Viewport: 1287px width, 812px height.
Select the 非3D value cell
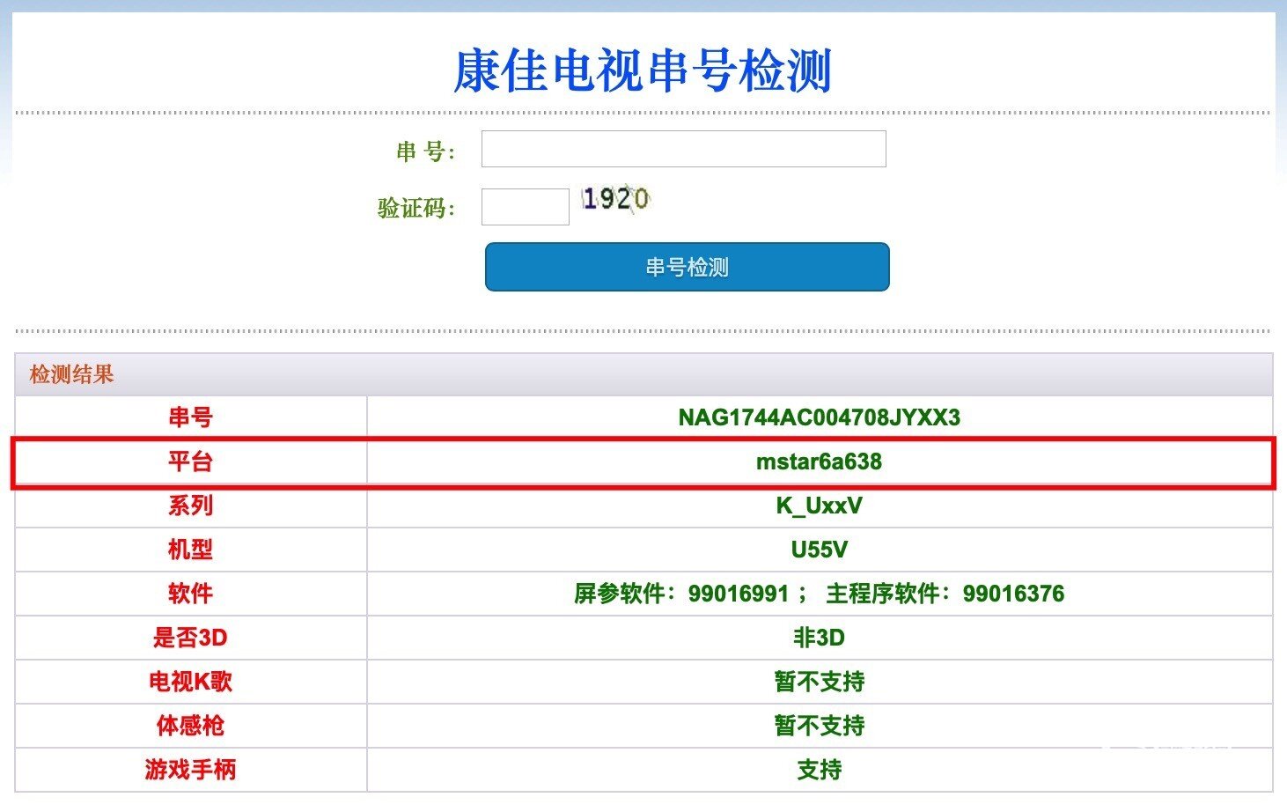(x=820, y=638)
